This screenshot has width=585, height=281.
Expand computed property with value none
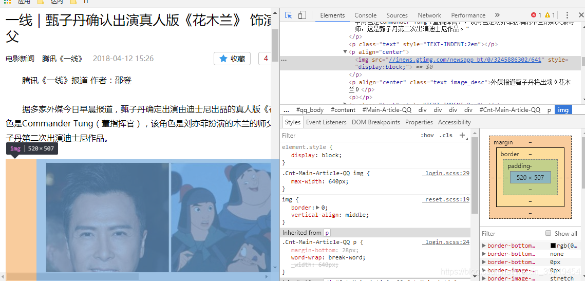tap(484, 254)
